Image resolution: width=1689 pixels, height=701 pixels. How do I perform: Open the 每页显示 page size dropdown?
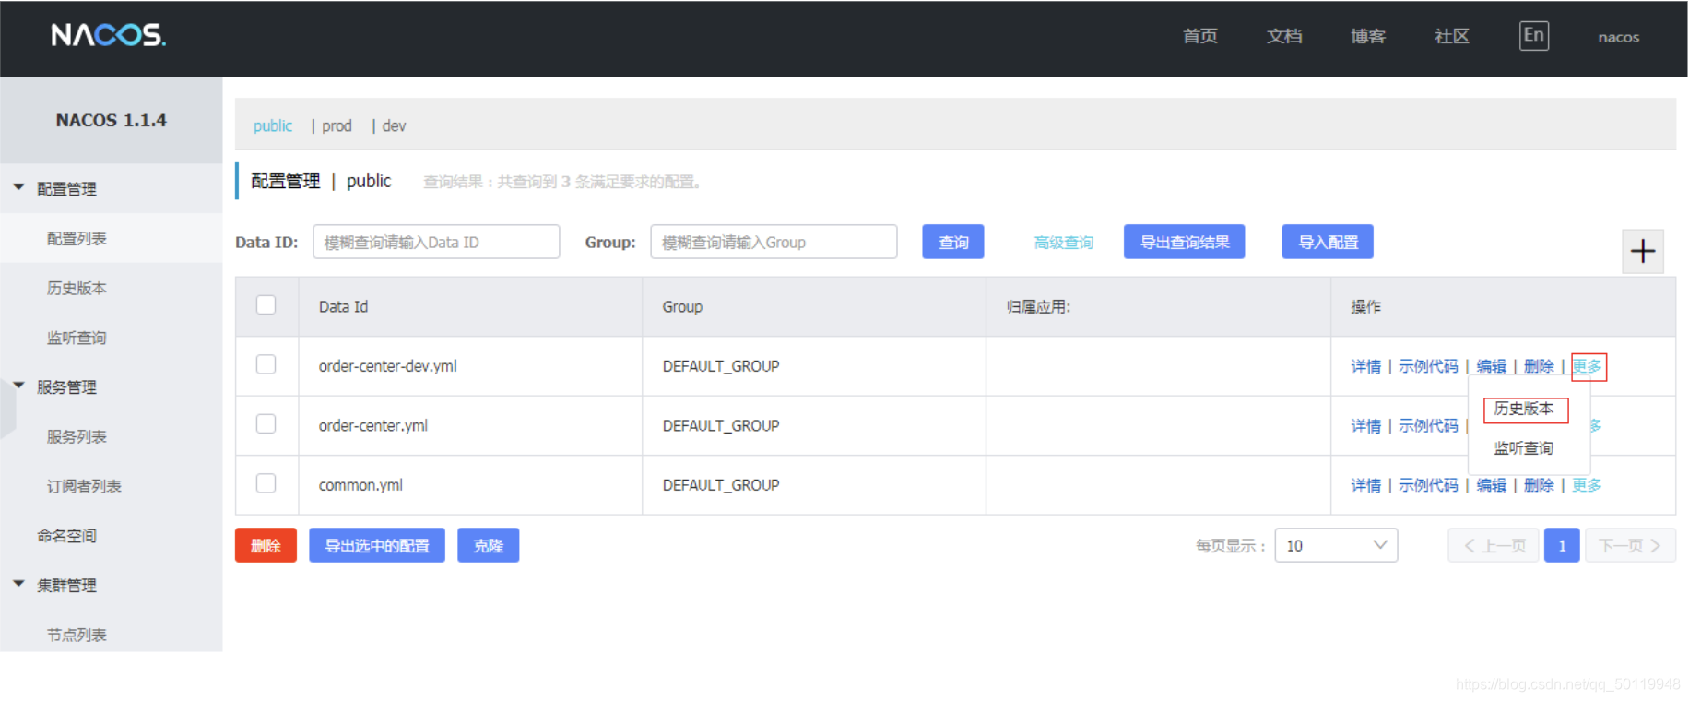pyautogui.click(x=1336, y=545)
